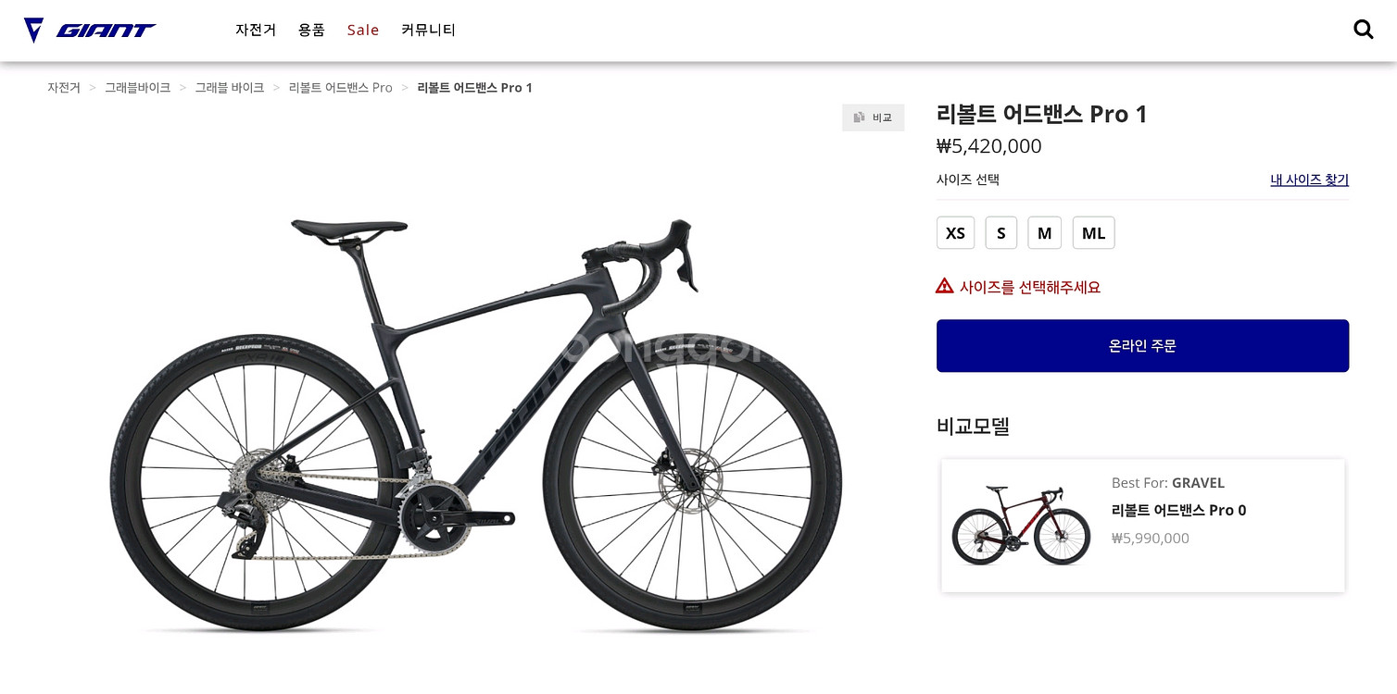Click the 리볼트 어드밴스 Pro 0 thumbnail
1397x694 pixels.
tap(1021, 525)
